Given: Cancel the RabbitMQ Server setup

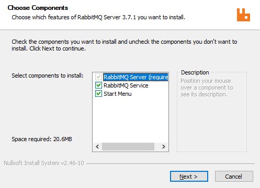Looking at the screenshot, I should coord(234,177).
